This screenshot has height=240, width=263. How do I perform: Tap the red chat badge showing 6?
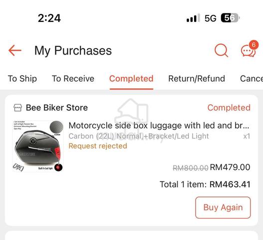[x=254, y=45]
